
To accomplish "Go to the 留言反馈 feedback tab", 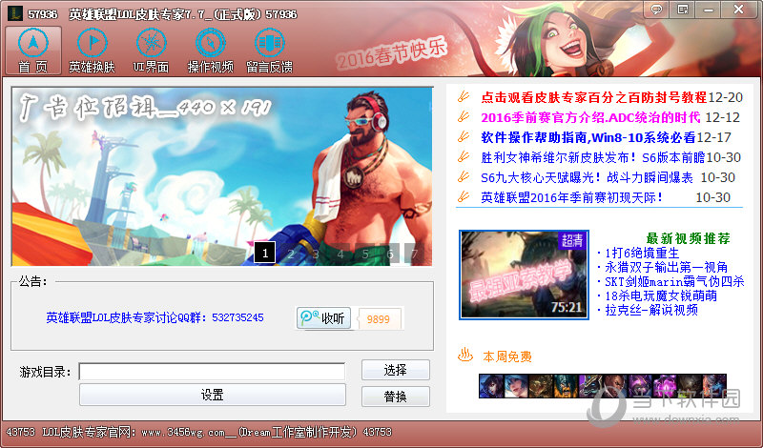I will pyautogui.click(x=270, y=51).
